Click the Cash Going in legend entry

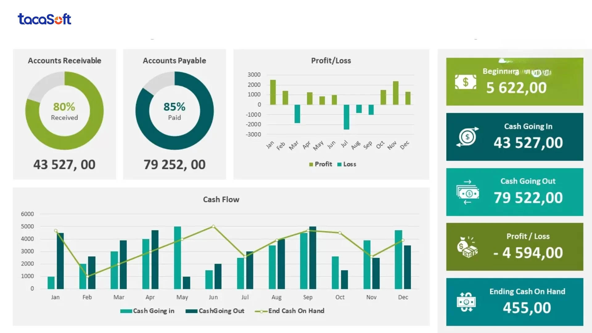147,311
